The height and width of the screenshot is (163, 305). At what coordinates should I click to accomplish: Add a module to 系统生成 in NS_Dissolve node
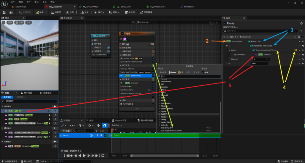click(x=108, y=48)
